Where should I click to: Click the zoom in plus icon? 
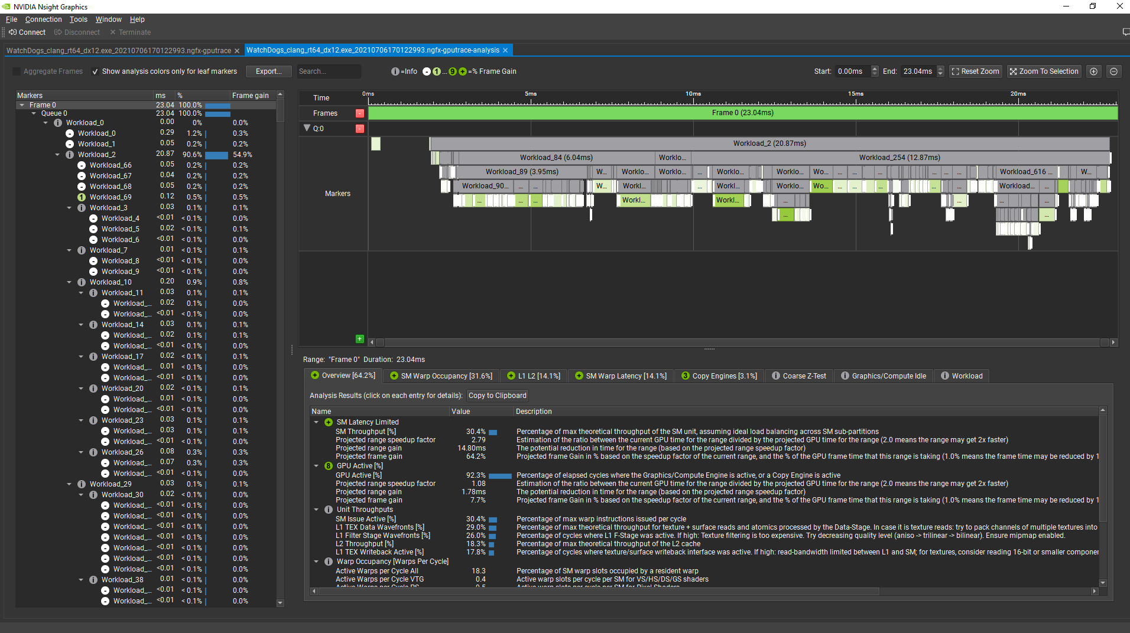pyautogui.click(x=1094, y=71)
